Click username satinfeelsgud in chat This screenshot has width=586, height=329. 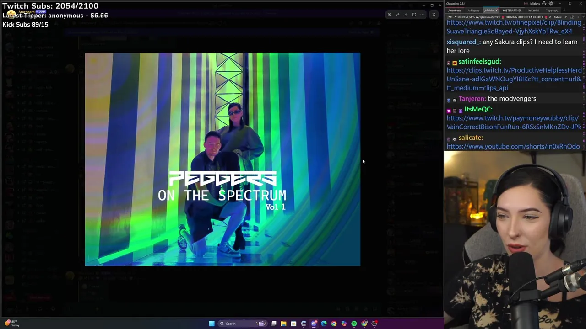click(480, 61)
